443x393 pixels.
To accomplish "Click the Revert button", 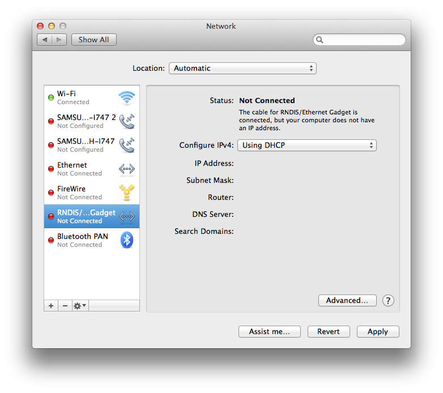I will pyautogui.click(x=329, y=331).
